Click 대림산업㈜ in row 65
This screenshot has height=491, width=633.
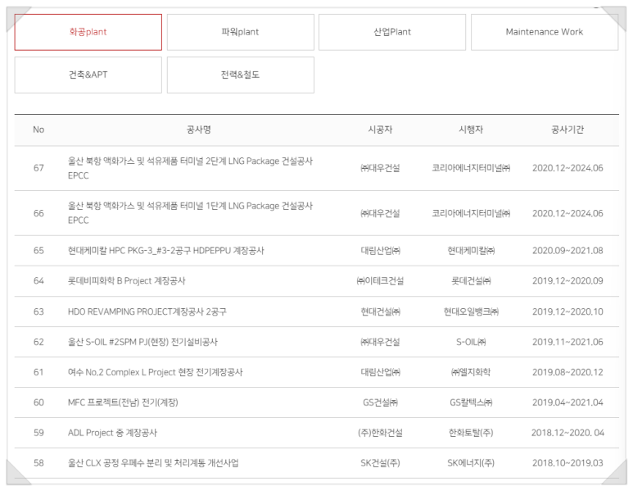(x=380, y=251)
